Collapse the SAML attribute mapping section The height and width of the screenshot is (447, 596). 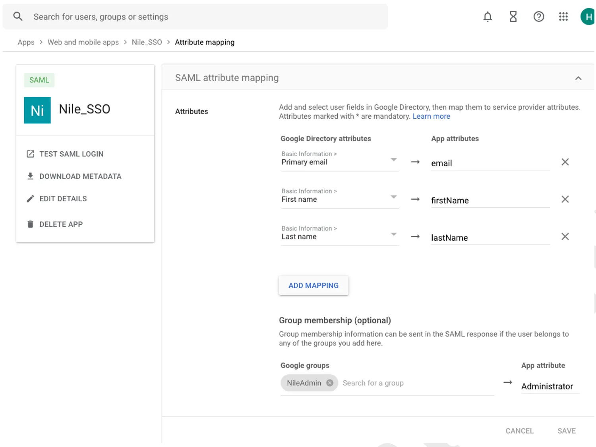pyautogui.click(x=578, y=78)
